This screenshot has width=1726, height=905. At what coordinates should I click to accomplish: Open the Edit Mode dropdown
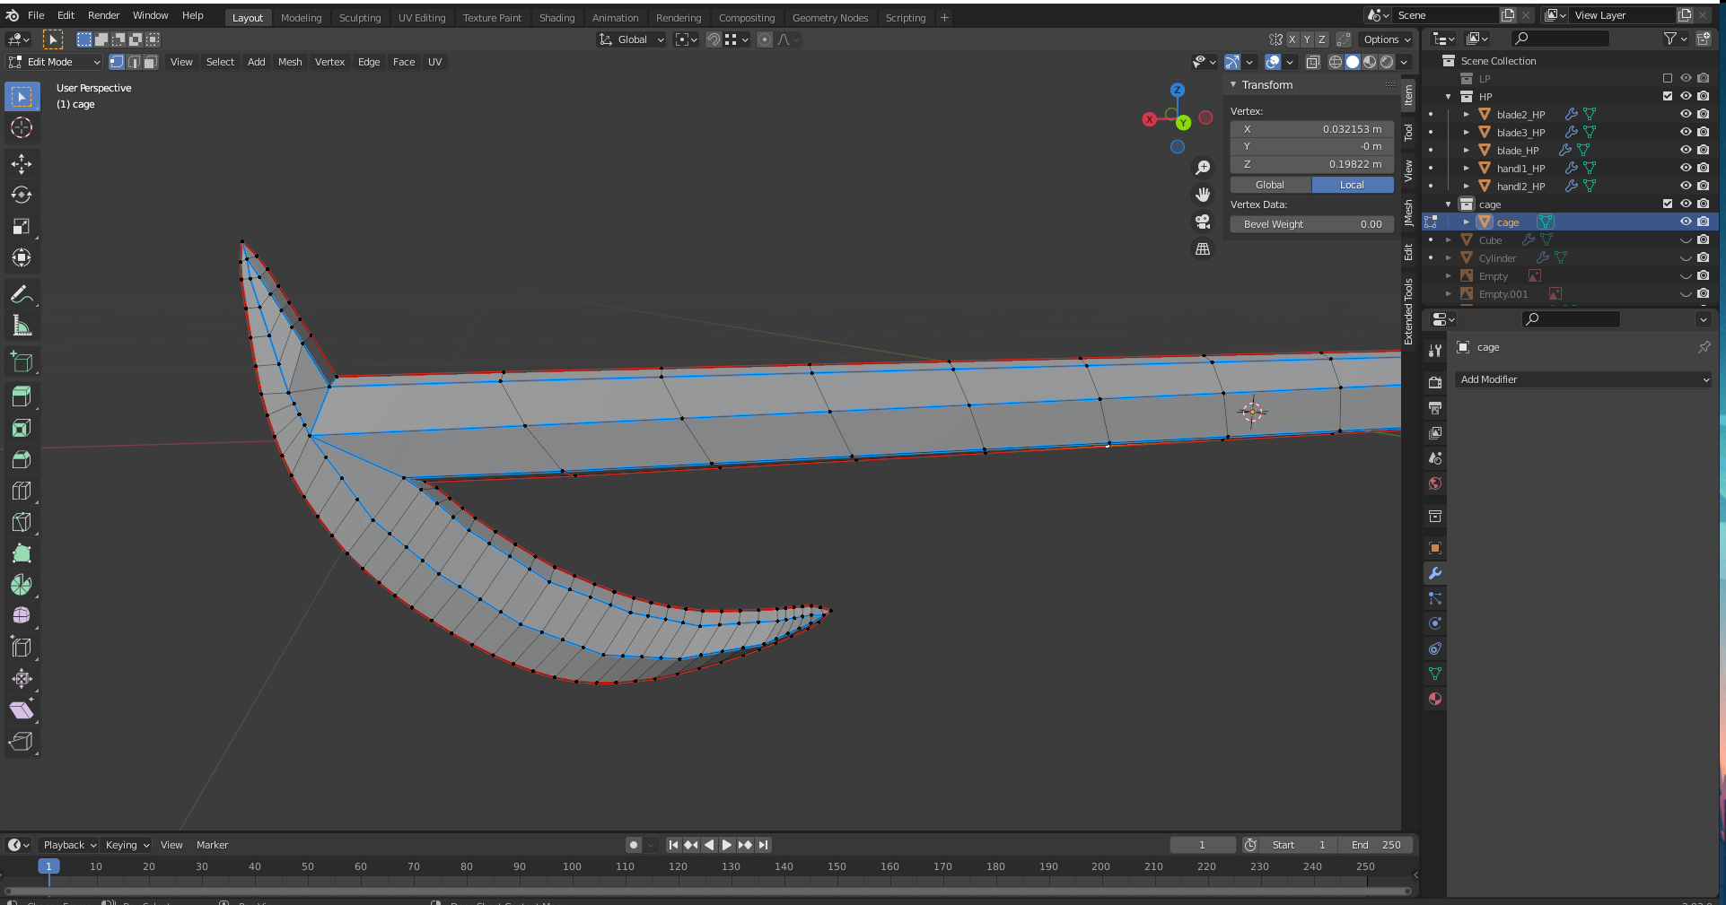(54, 62)
